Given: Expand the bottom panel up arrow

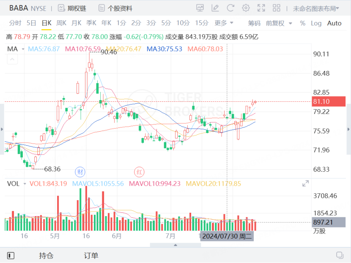Looking at the screenshot, I should [x=175, y=245].
